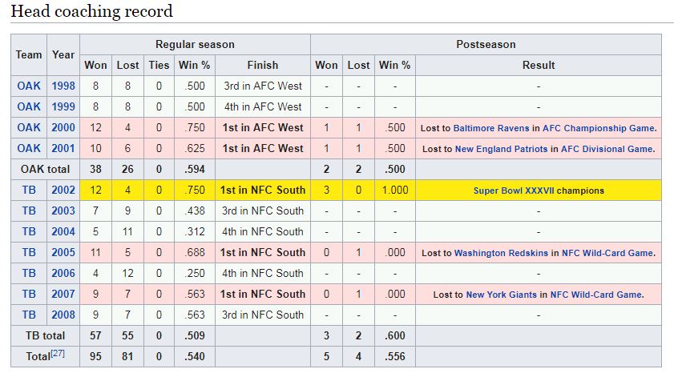Follow the New England Patriots link
674x381 pixels.
501,149
